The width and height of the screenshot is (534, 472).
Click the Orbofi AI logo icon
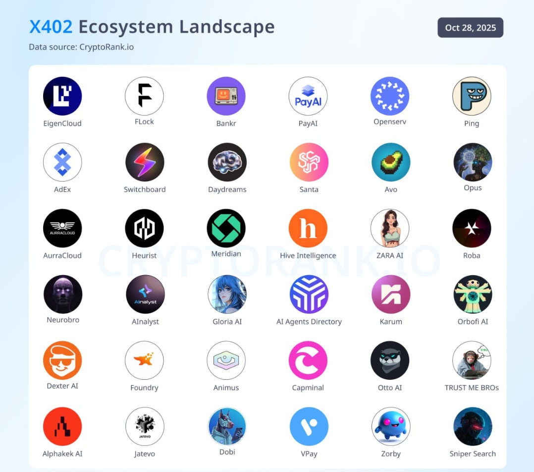[473, 295]
